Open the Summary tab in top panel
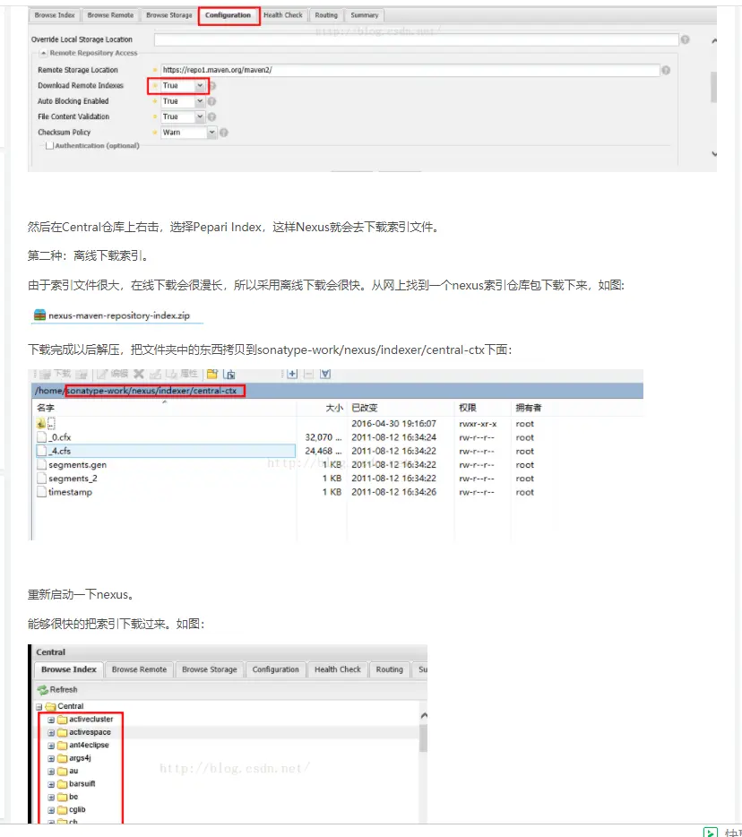 click(365, 15)
